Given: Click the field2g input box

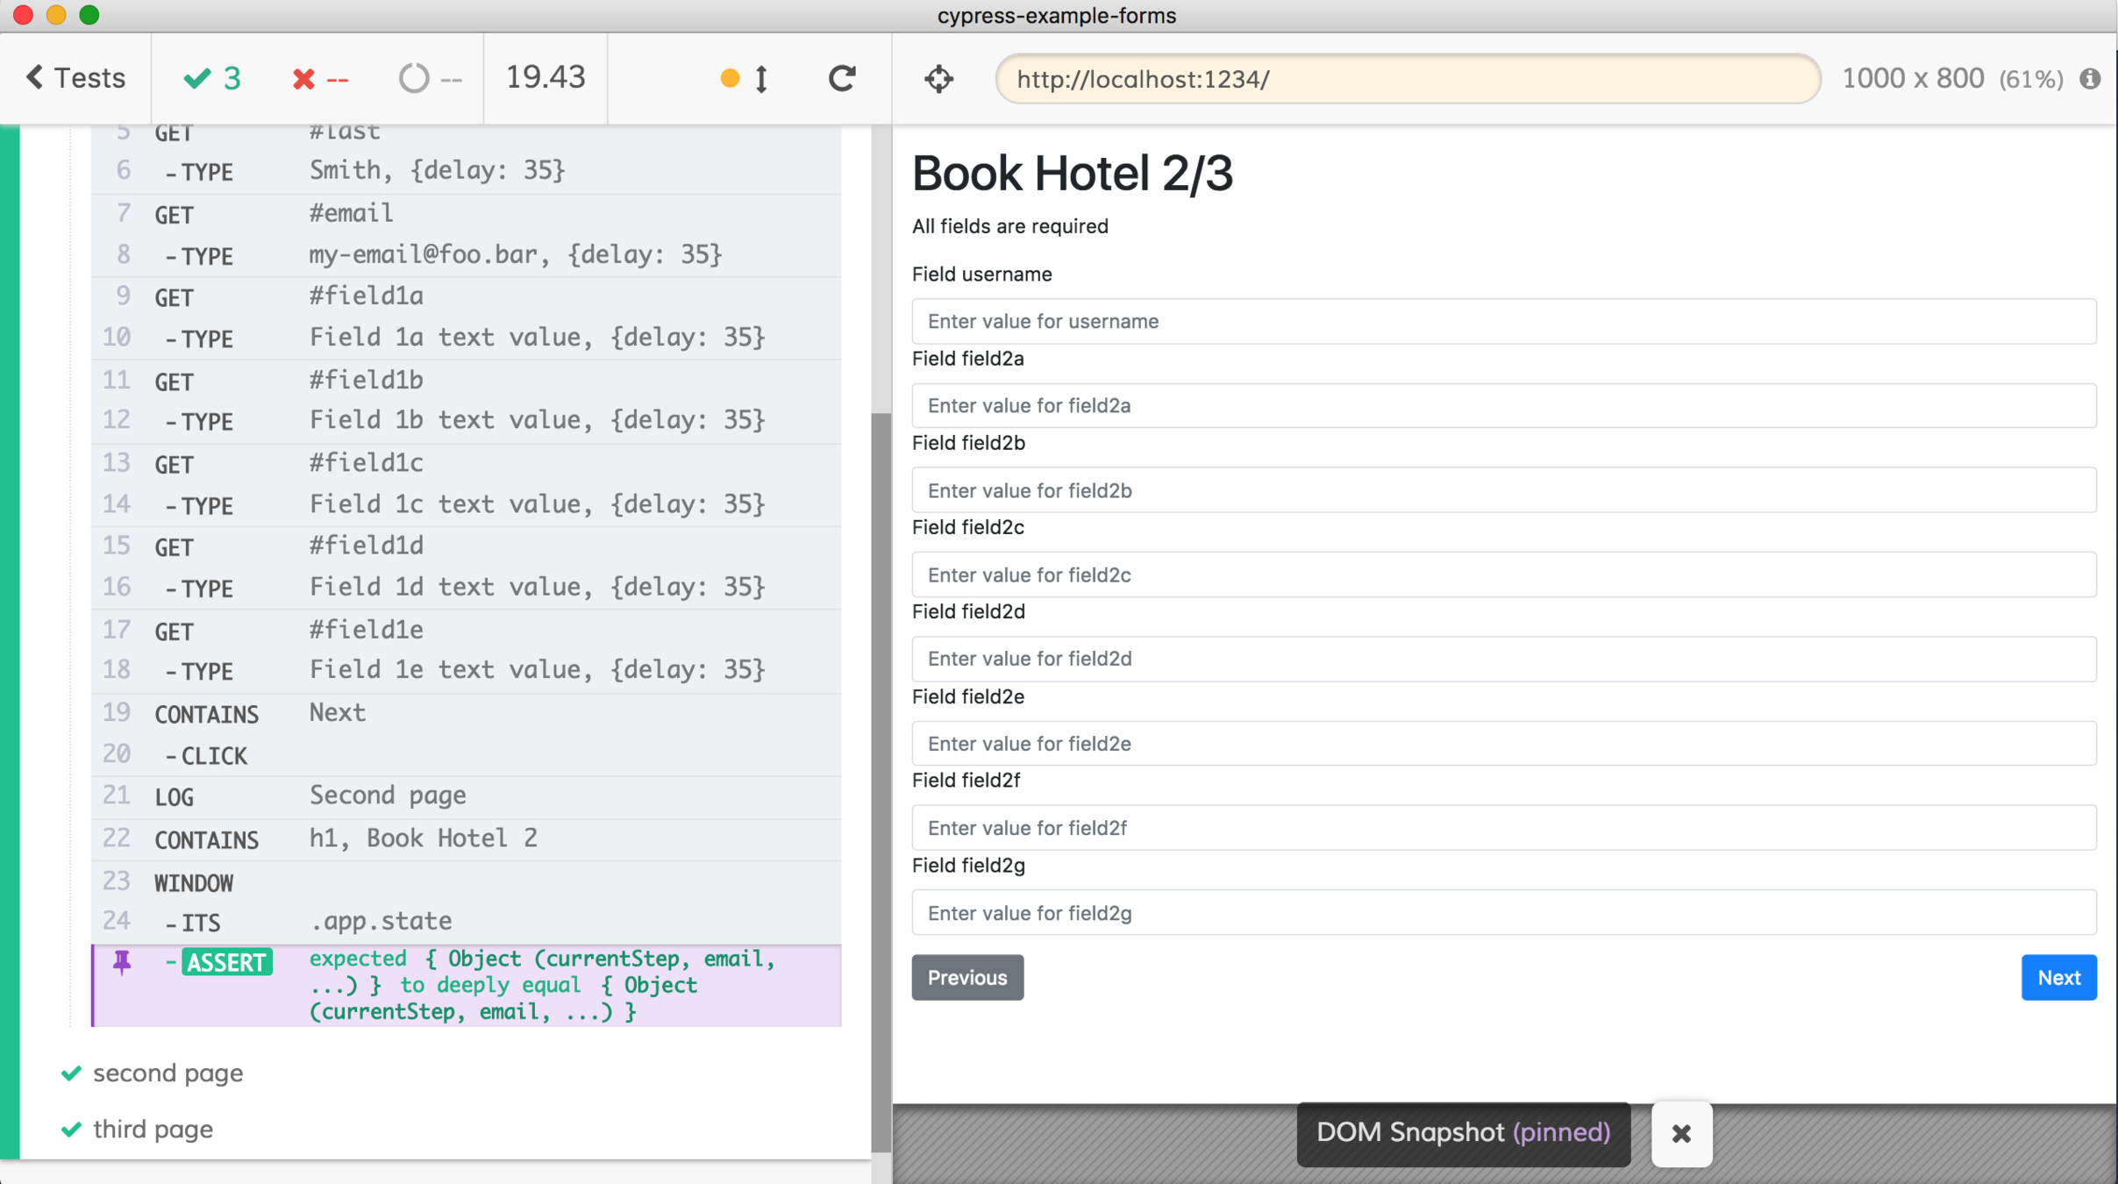Looking at the screenshot, I should (x=1503, y=913).
